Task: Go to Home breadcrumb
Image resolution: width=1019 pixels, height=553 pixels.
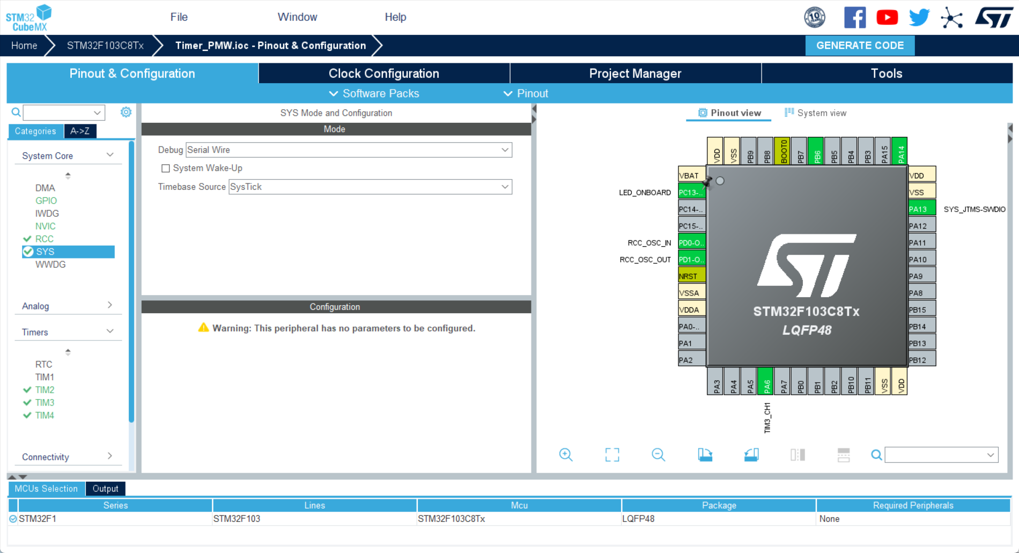Action: pos(24,46)
